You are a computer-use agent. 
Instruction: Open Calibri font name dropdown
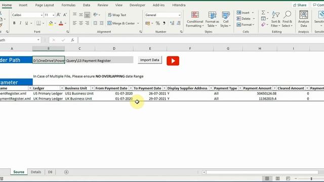click(x=42, y=15)
